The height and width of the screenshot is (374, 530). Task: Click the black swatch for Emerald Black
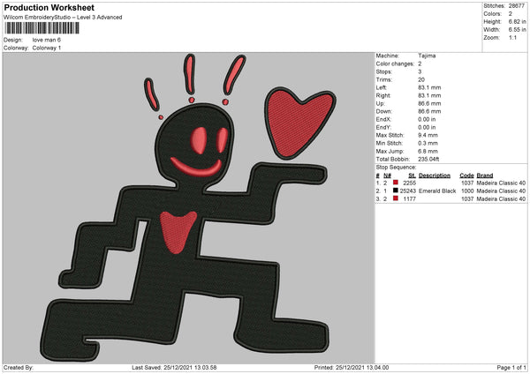[396, 191]
